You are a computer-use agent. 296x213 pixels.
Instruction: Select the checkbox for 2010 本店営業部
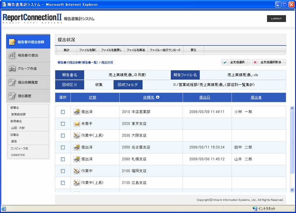pyautogui.click(x=63, y=112)
